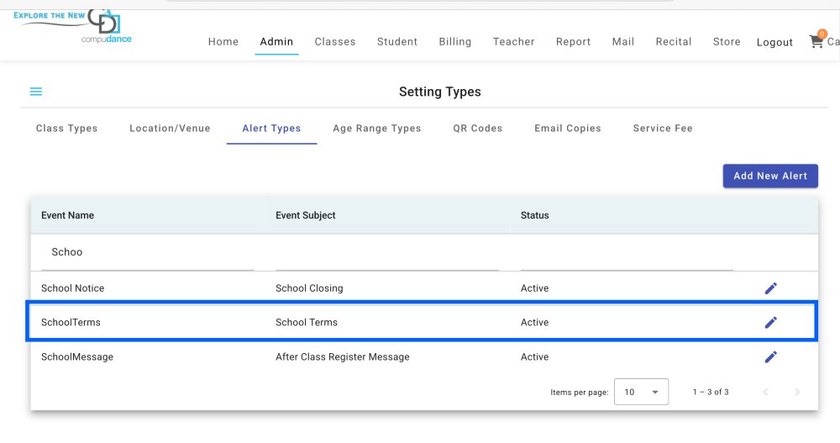Switch to the Class Types tab
Screen dimensions: 840x443
66,128
